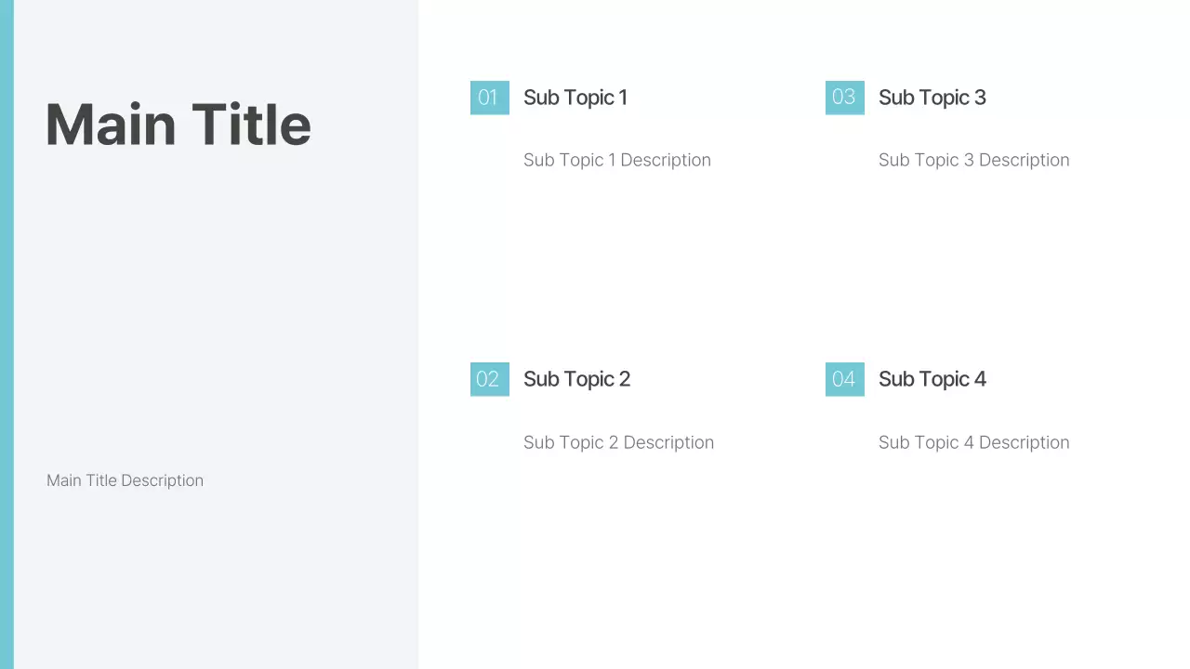Click the 'Sub Topic 1' heading
This screenshot has height=669, width=1190.
(x=575, y=98)
